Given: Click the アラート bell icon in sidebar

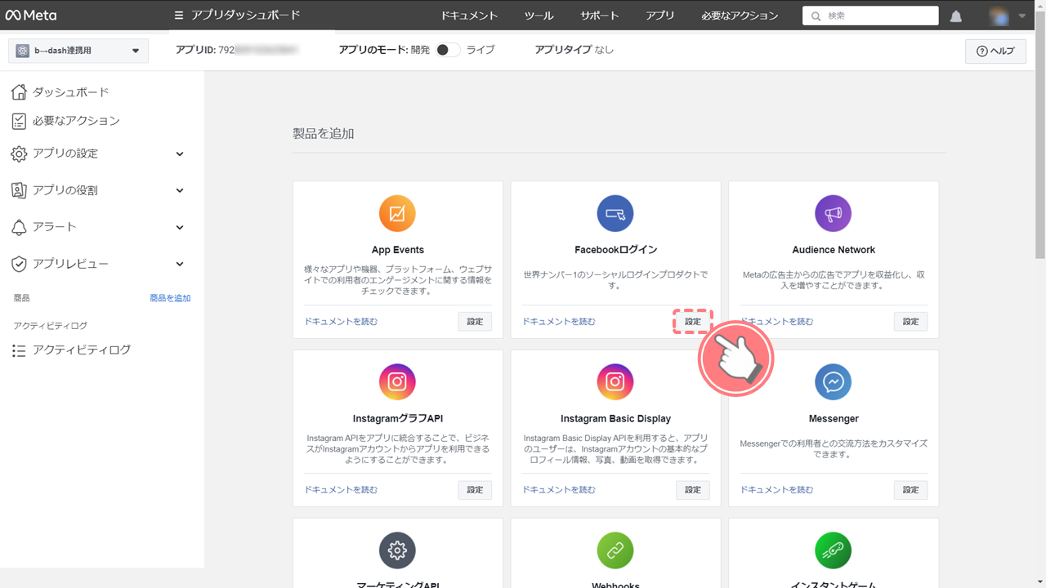Looking at the screenshot, I should click(19, 227).
